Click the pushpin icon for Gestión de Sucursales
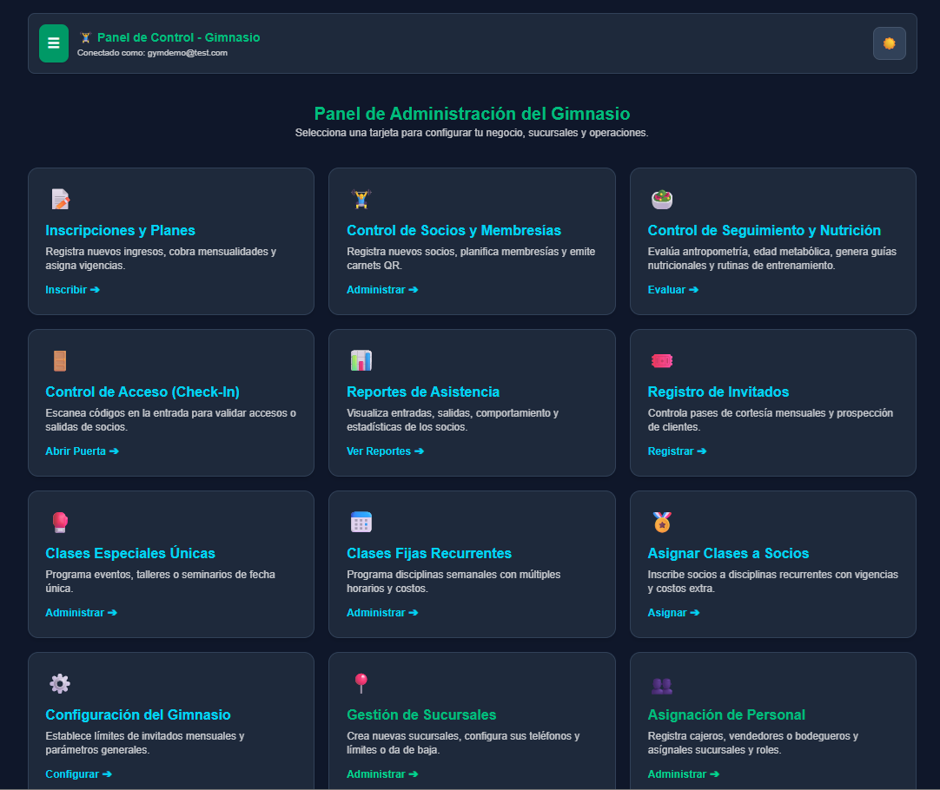 click(x=361, y=683)
